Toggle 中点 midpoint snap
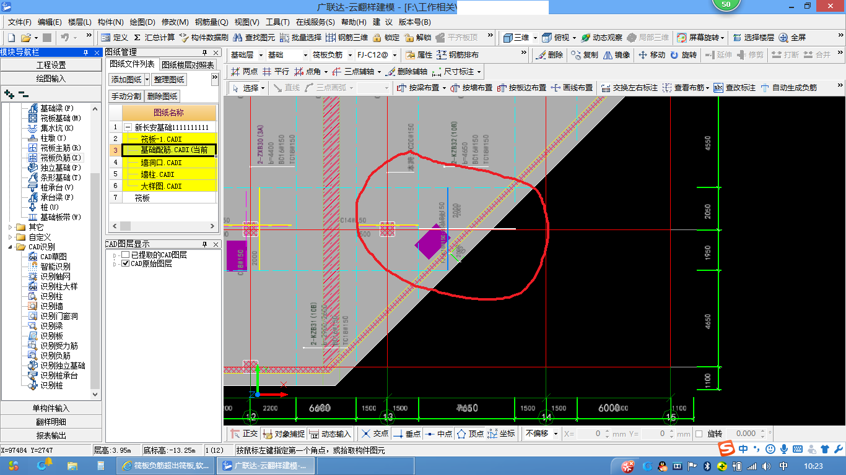The width and height of the screenshot is (846, 475). 439,434
